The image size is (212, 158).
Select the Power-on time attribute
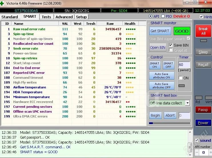pos(74,53)
